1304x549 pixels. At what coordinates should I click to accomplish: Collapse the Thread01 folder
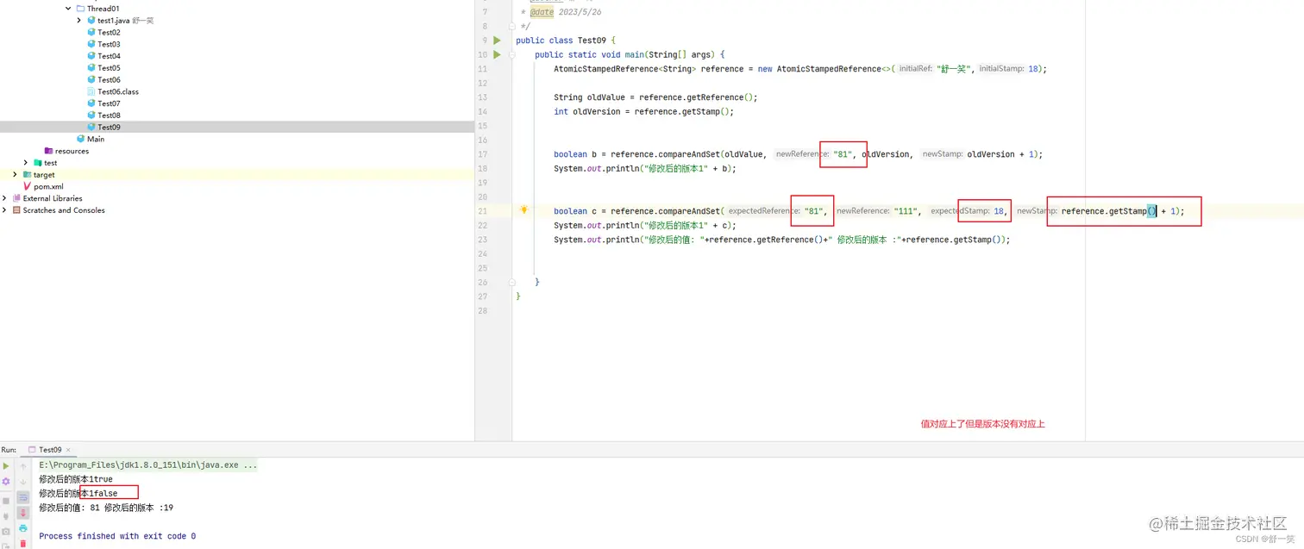(x=68, y=9)
